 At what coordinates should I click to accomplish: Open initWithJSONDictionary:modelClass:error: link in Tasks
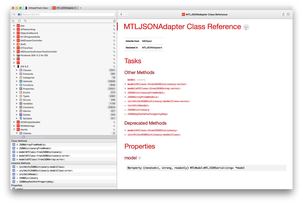159,101
